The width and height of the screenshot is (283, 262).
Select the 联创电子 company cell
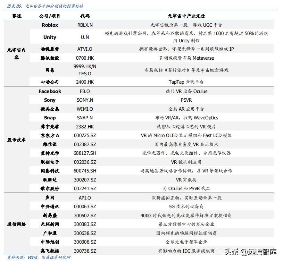50,162
